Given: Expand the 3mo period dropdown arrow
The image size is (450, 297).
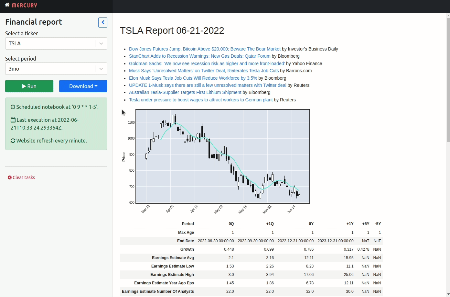Looking at the screenshot, I should point(101,69).
